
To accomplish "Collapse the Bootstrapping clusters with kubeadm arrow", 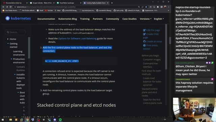I will click(x=18, y=93).
